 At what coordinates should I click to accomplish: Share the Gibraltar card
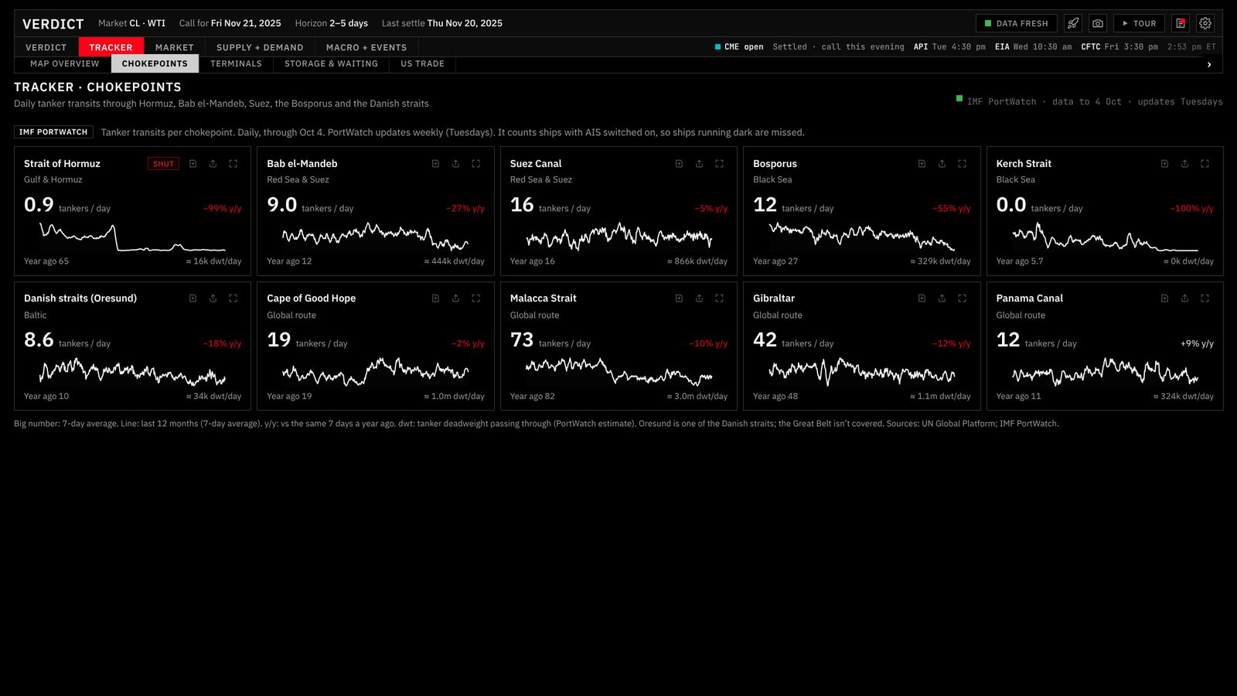point(942,299)
